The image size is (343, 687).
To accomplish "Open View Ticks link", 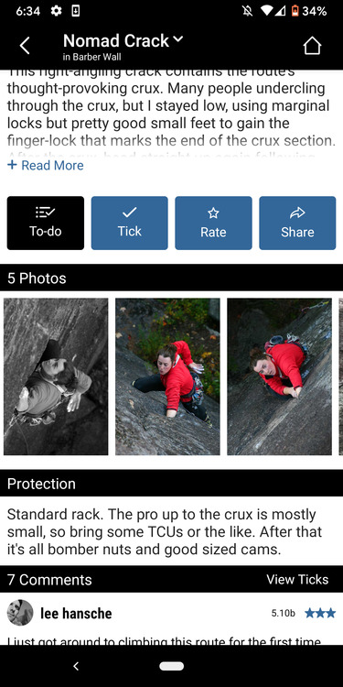I will click(297, 579).
